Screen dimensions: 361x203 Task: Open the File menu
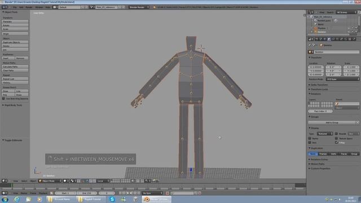[x=15, y=7]
